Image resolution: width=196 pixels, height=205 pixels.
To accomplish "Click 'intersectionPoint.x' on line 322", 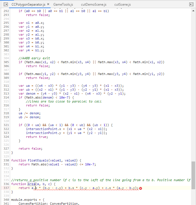I will click(x=43, y=129).
